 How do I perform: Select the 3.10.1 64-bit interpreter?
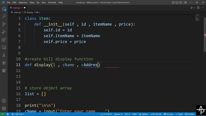pos(156,114)
